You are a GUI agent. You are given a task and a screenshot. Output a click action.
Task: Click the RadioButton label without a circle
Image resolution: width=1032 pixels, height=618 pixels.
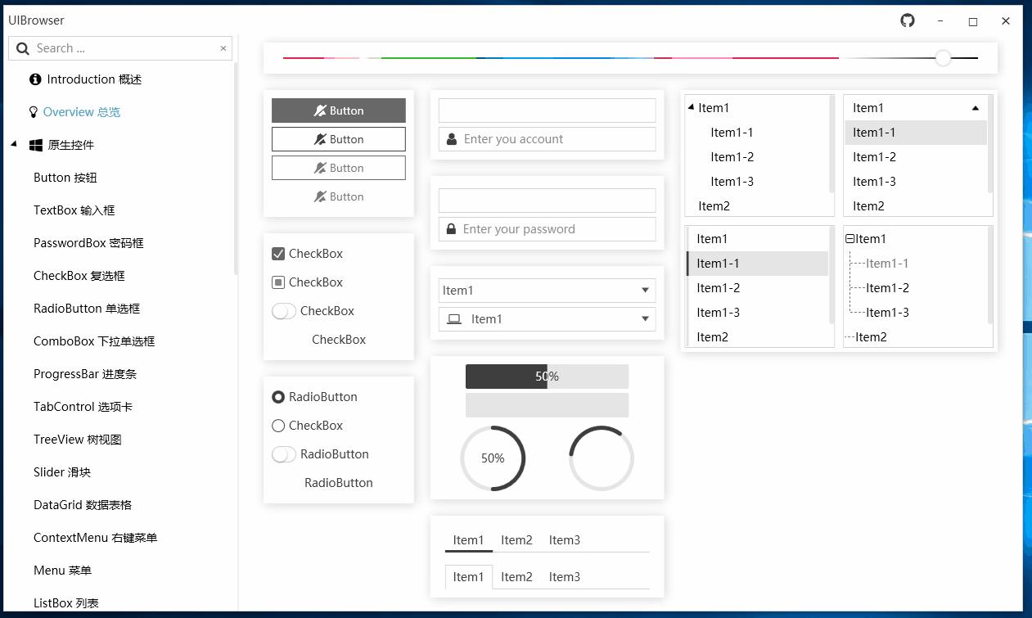339,483
